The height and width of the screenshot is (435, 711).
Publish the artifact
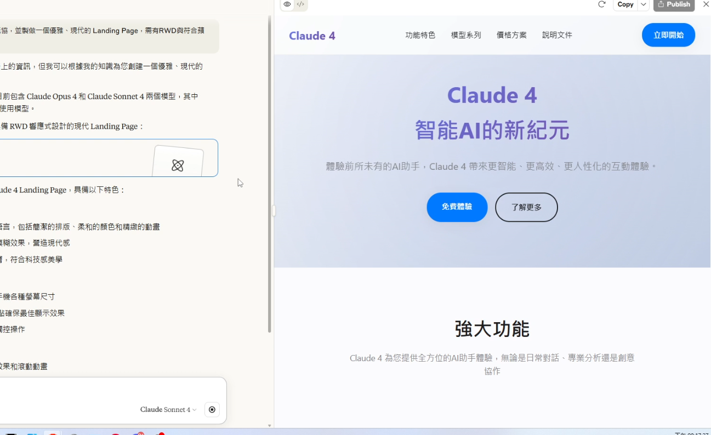(674, 4)
